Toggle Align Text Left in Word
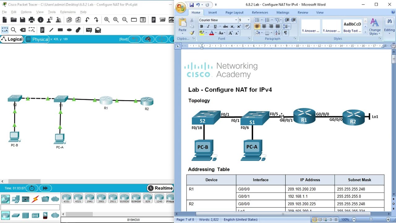This screenshot has height=223, width=396. 257,27
